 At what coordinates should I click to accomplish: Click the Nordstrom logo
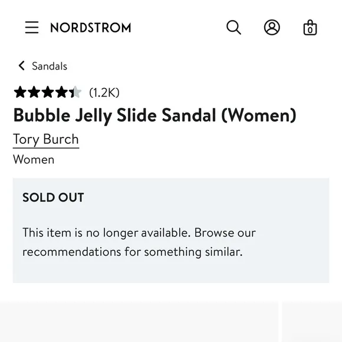(91, 28)
